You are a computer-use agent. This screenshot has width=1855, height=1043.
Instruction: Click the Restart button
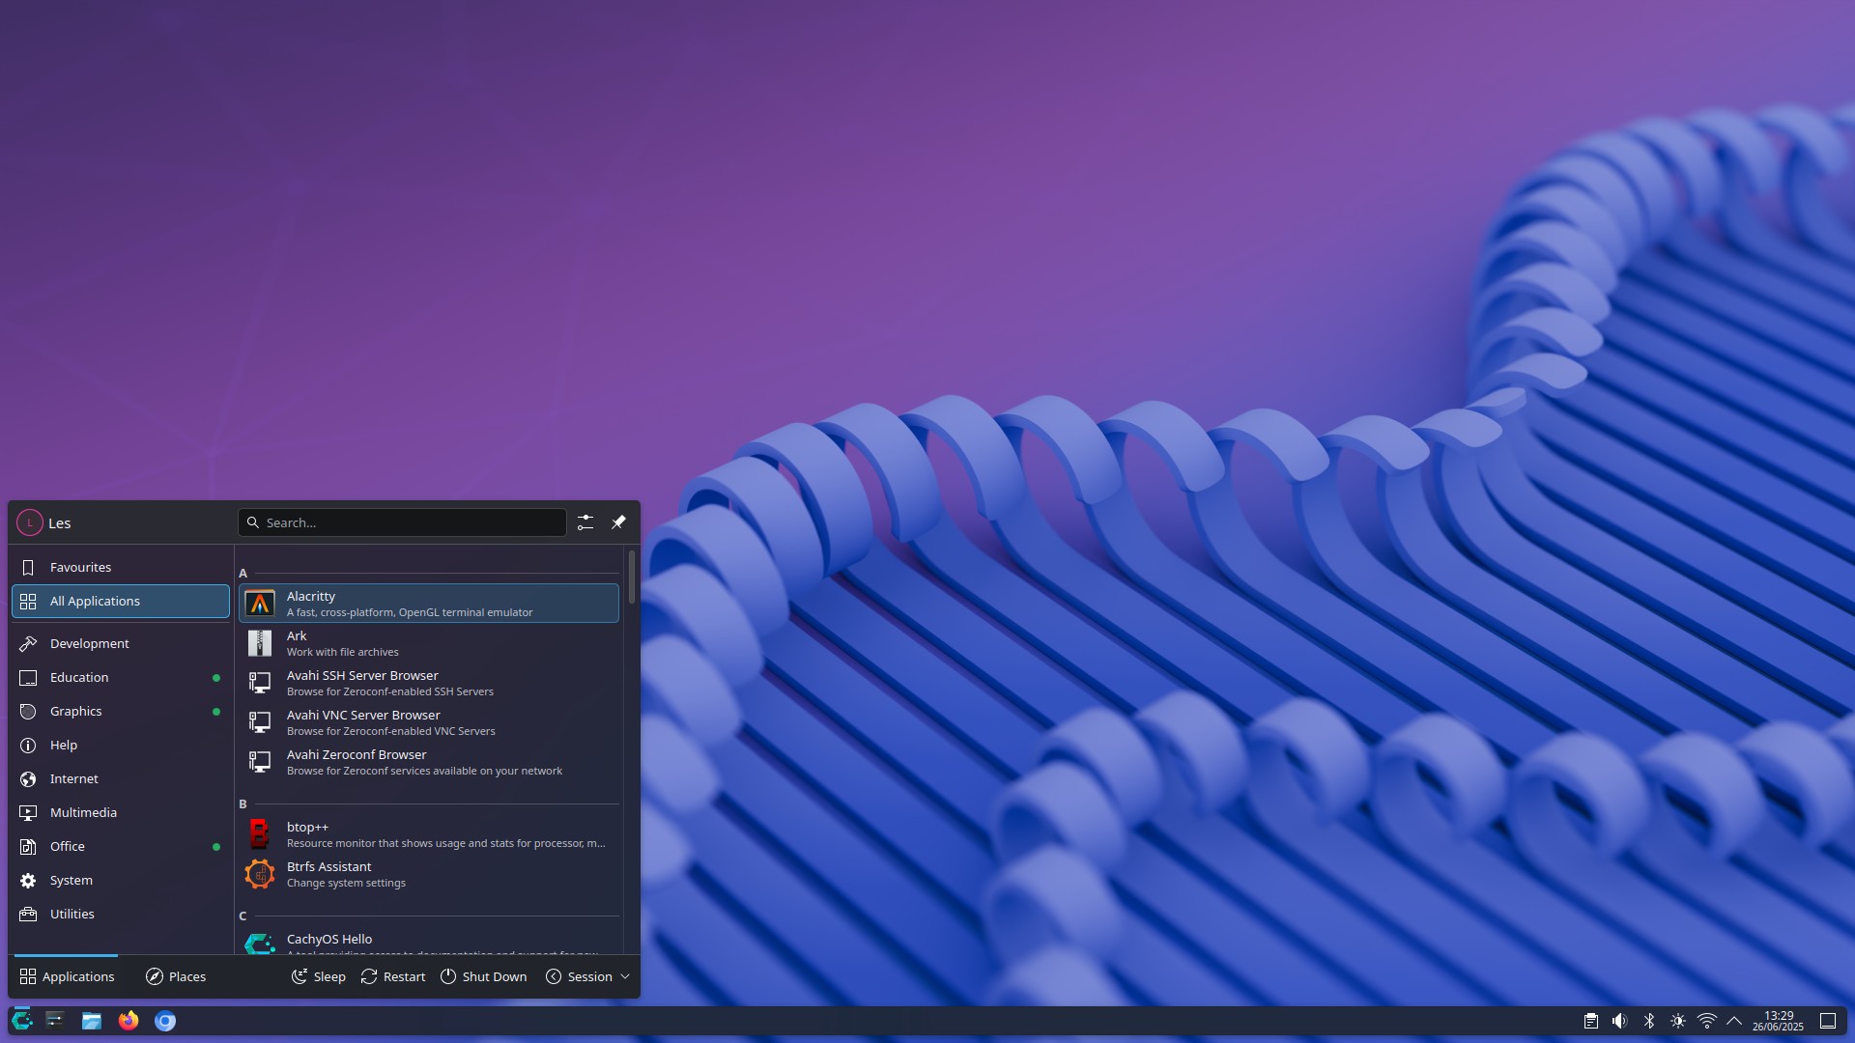pyautogui.click(x=393, y=976)
